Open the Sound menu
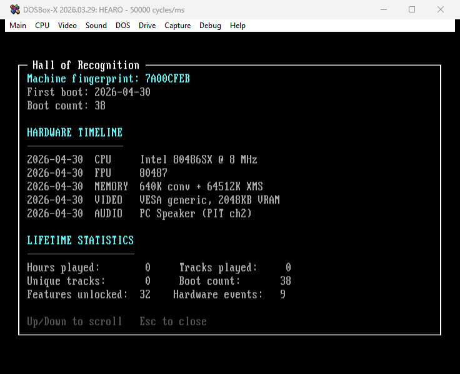Screen dimensions: 460x374 pyautogui.click(x=96, y=26)
